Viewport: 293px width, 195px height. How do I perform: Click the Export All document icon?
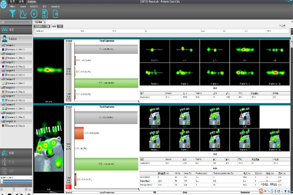coord(55,14)
